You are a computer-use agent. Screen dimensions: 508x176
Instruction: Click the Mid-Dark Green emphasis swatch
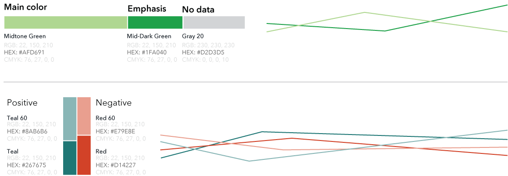point(155,22)
